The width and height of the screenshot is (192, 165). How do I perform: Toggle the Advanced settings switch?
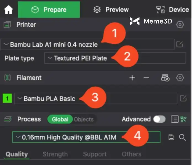[159, 119]
